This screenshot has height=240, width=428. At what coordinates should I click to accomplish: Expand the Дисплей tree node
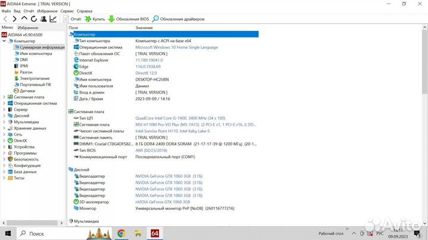click(4, 116)
